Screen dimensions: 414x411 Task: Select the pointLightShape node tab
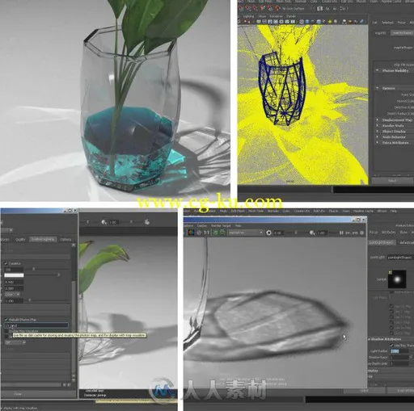pos(382,242)
